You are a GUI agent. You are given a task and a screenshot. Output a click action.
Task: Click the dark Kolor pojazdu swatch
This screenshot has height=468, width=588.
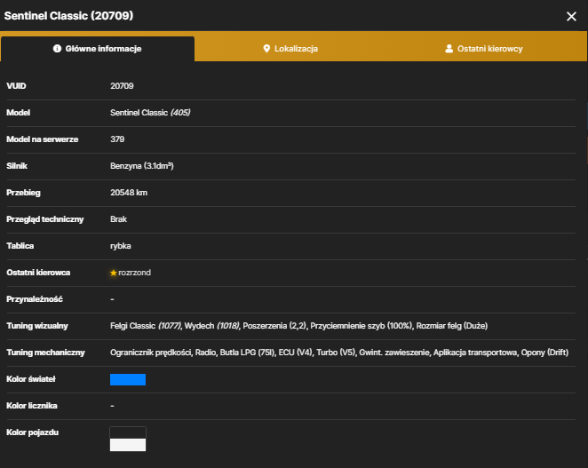[x=128, y=432]
